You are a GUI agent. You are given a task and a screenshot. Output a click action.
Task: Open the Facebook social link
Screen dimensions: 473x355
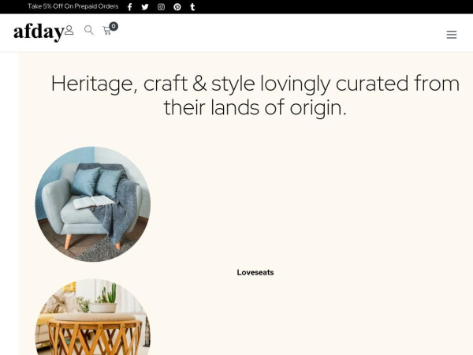[x=129, y=7]
